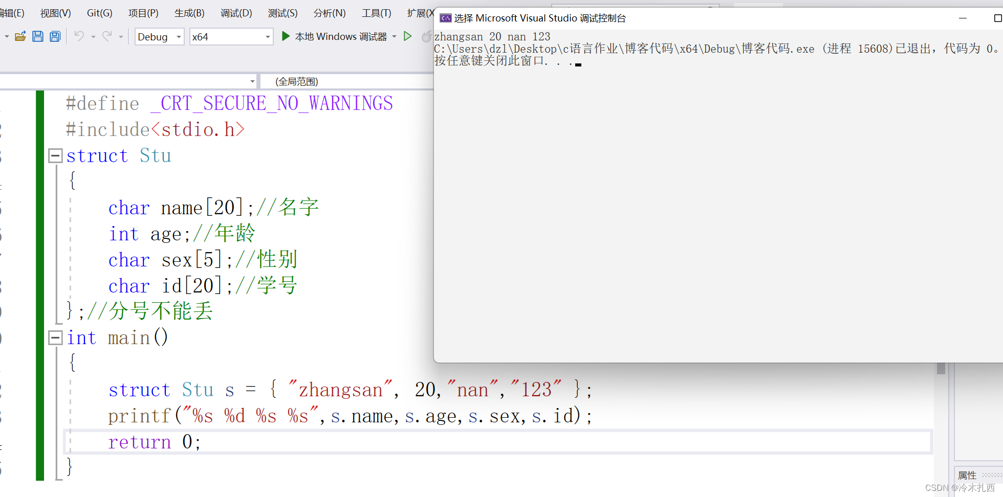This screenshot has width=1003, height=497.
Task: Click the redo arrow icon
Action: [107, 36]
